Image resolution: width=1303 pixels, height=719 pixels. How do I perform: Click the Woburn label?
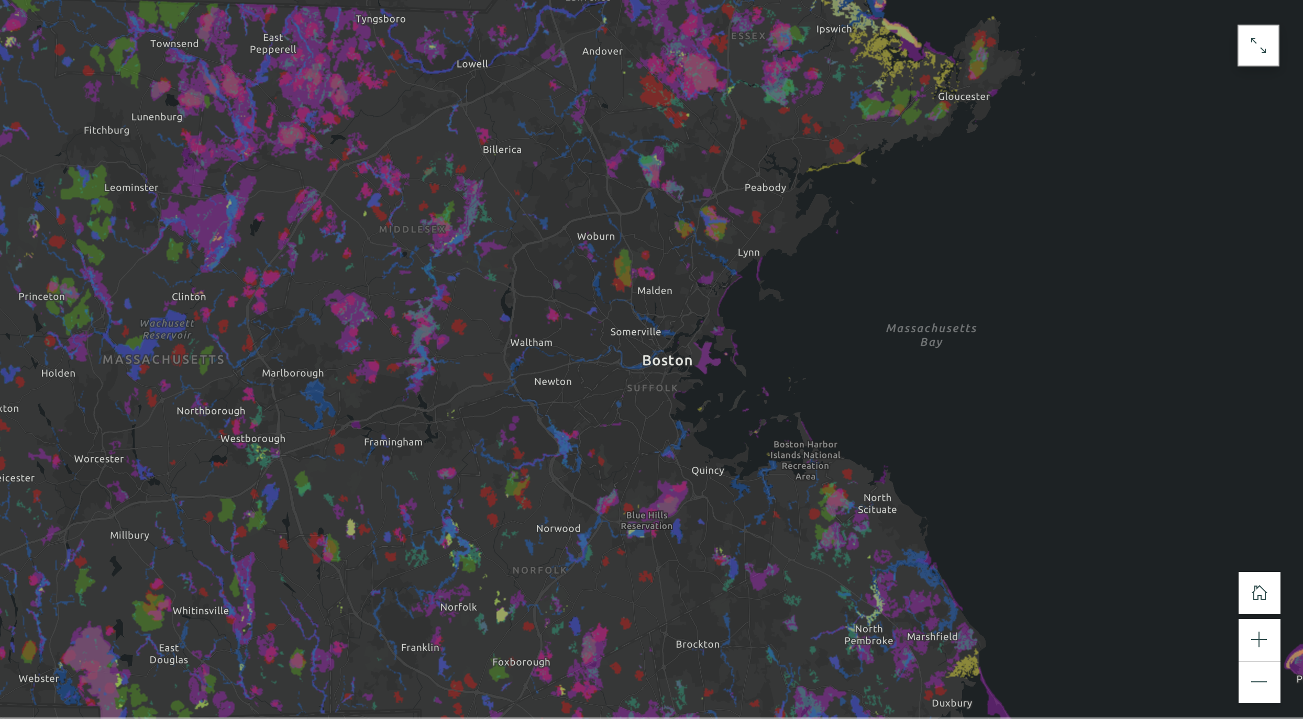596,237
